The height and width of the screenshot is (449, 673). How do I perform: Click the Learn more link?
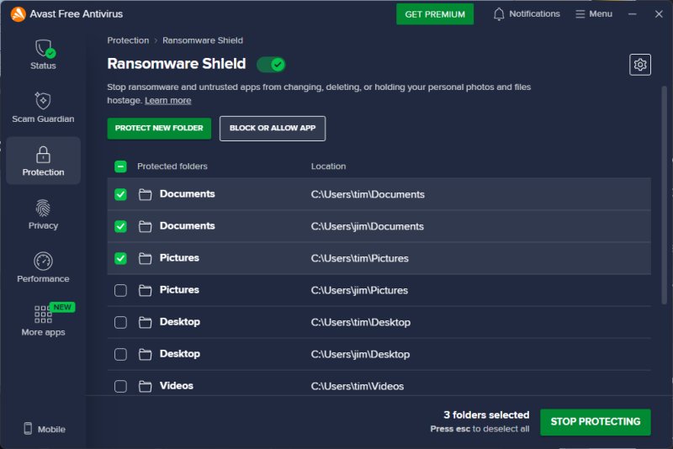[167, 101]
